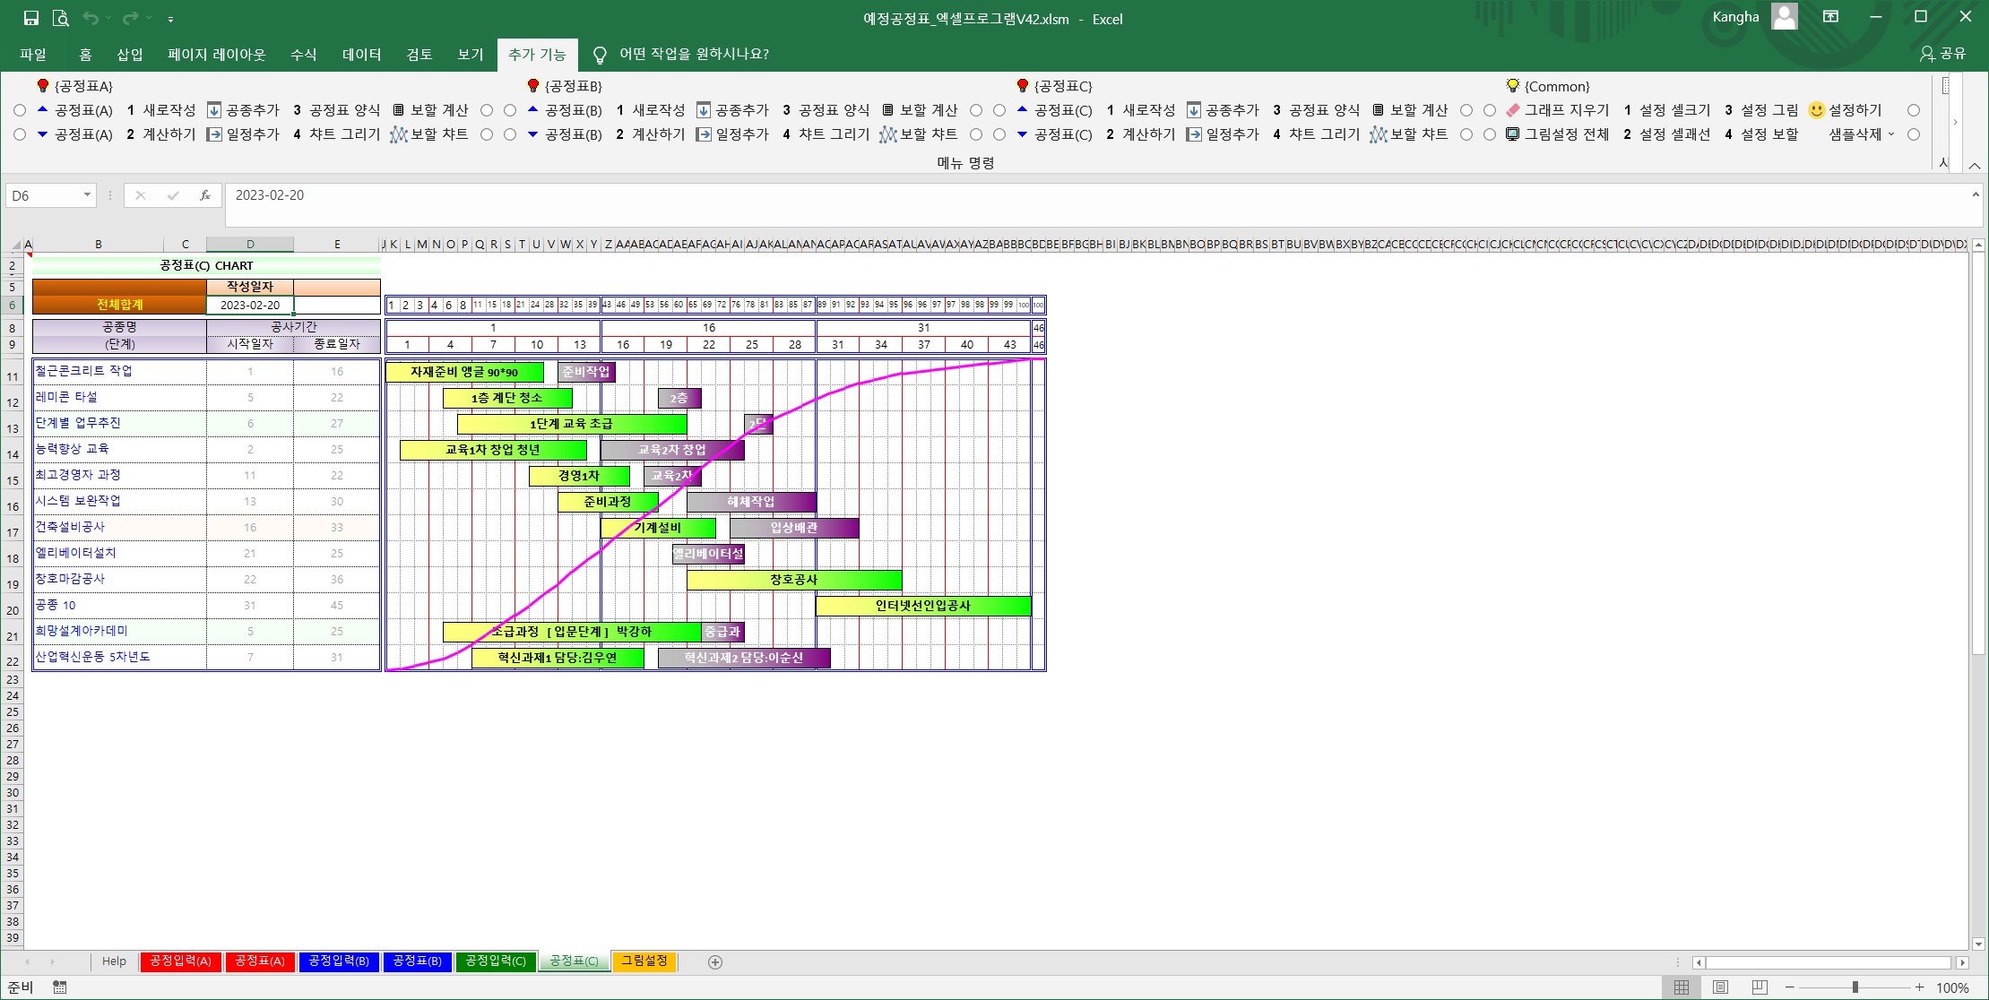
Task: Open the 데이터 ribbon tab
Action: [x=361, y=55]
